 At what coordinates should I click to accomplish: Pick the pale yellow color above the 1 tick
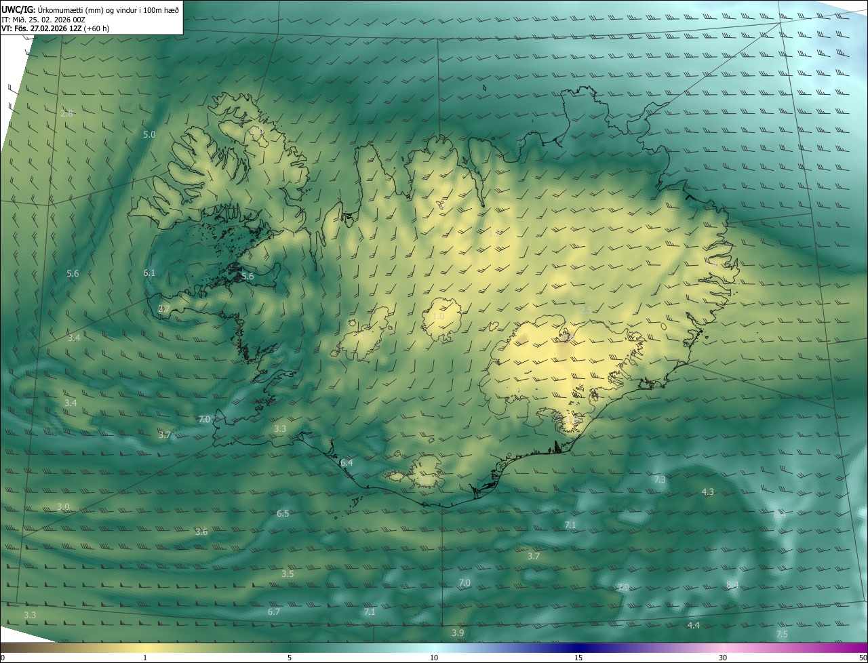pyautogui.click(x=145, y=647)
